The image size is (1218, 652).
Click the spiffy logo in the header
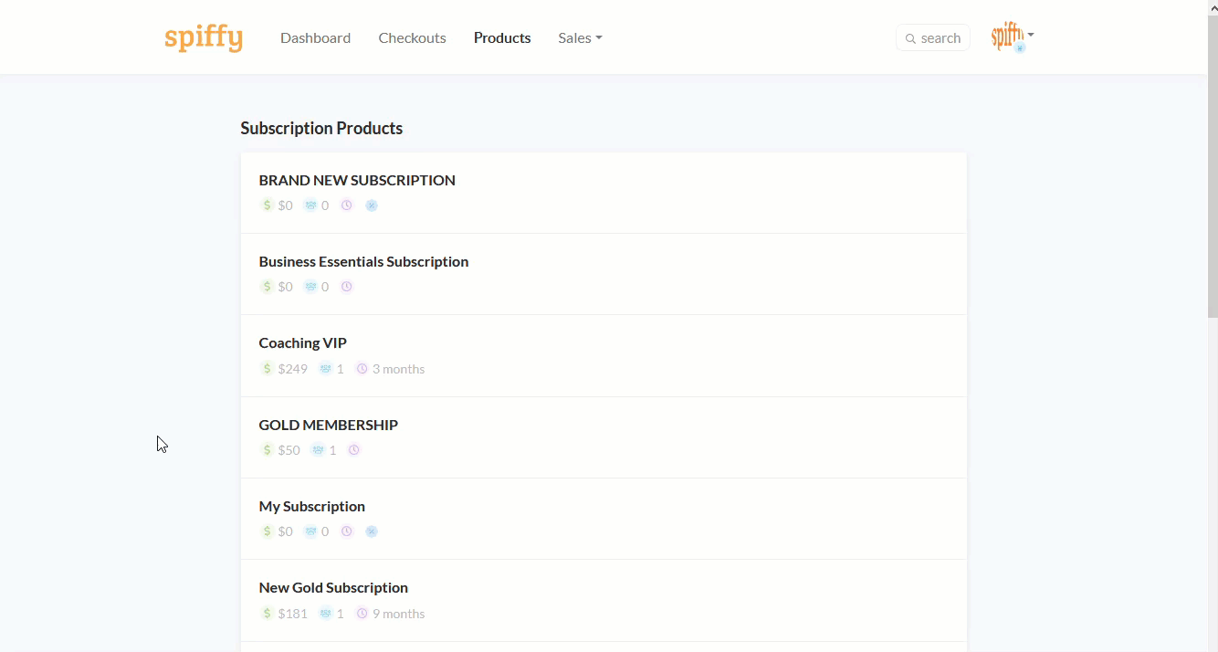click(x=204, y=38)
